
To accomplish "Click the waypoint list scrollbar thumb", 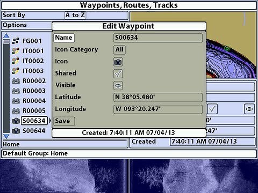I will [6, 42].
